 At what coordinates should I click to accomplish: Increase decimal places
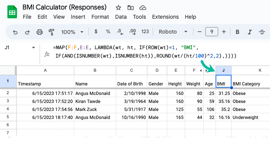coord(133,32)
